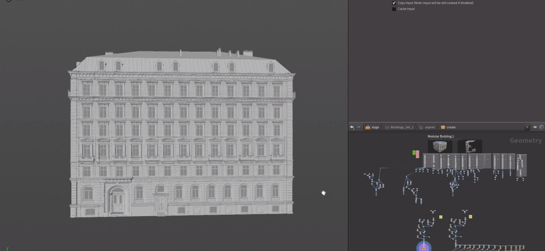
Task: Click the green sticky note in network
Action: click(x=414, y=152)
